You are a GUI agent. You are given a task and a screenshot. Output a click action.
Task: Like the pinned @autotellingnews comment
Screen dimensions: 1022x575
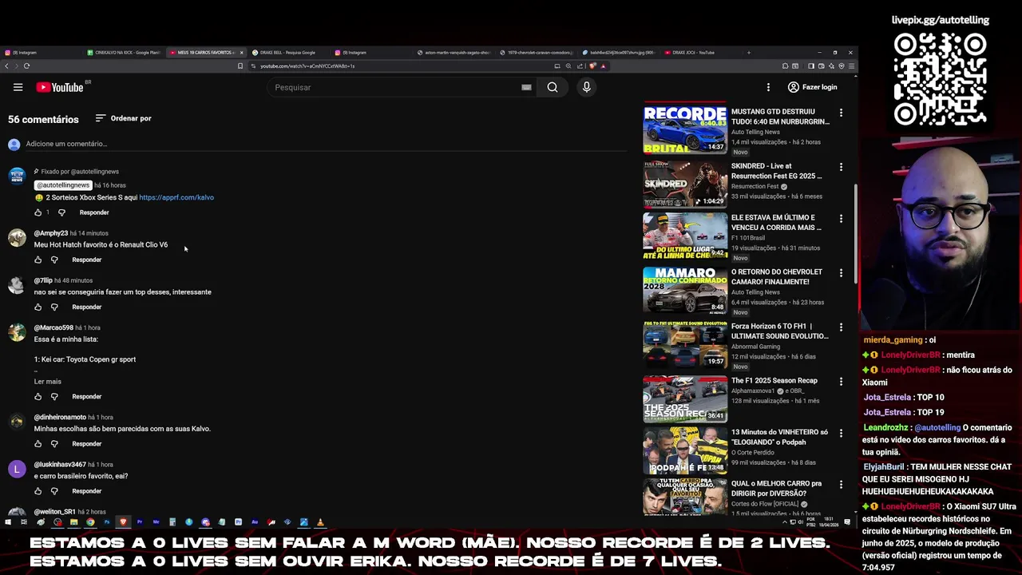(x=38, y=212)
